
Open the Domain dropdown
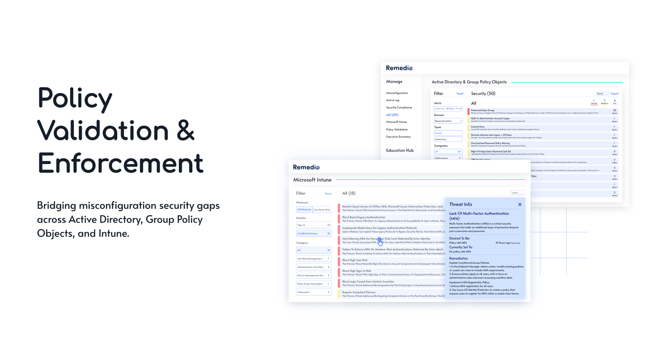(x=447, y=120)
